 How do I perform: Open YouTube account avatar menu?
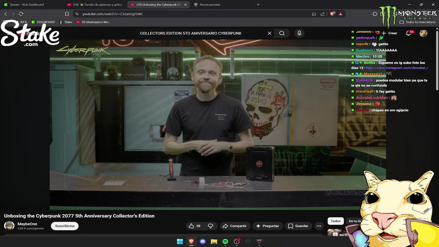click(x=424, y=33)
